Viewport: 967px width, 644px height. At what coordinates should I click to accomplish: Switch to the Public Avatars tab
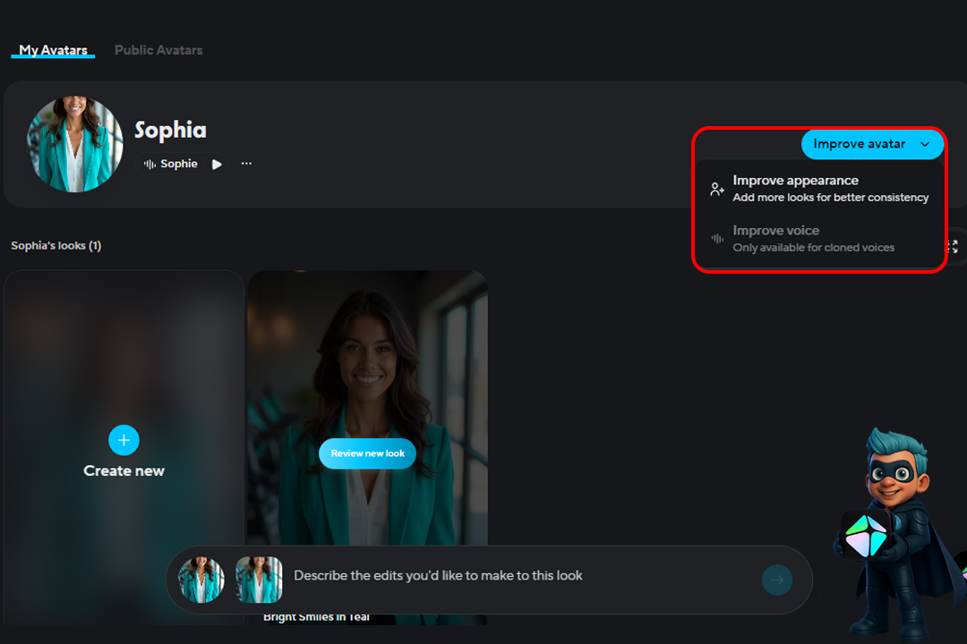(158, 50)
